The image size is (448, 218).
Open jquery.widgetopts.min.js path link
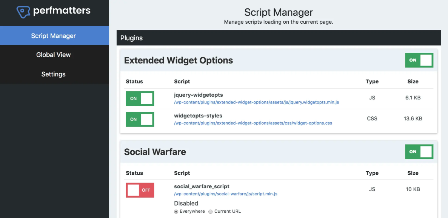257,102
